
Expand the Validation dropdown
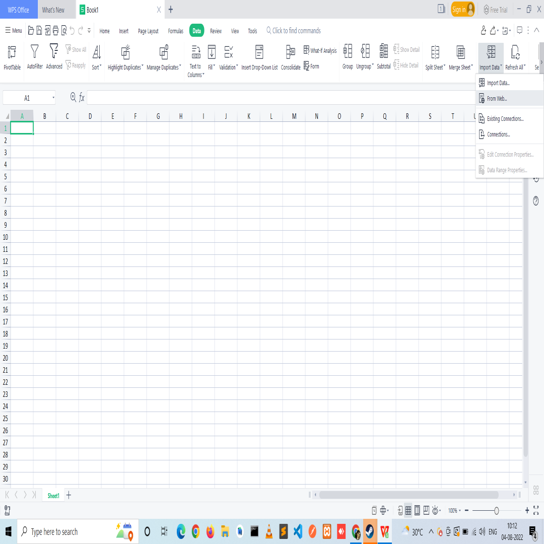(237, 65)
